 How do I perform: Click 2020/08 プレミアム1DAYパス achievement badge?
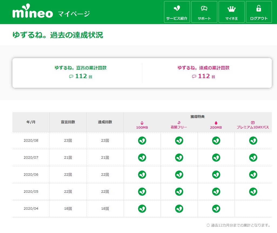(x=253, y=141)
